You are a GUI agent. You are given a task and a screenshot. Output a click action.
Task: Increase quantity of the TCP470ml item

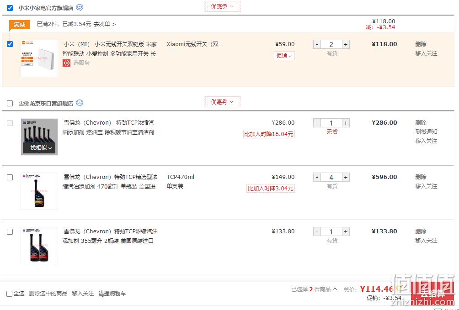(x=346, y=177)
